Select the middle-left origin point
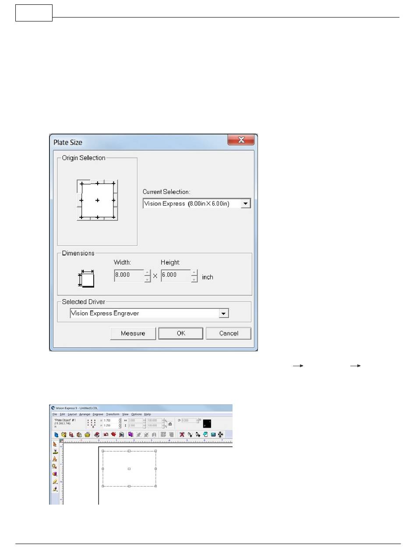This screenshot has width=416, height=555. [x=81, y=200]
